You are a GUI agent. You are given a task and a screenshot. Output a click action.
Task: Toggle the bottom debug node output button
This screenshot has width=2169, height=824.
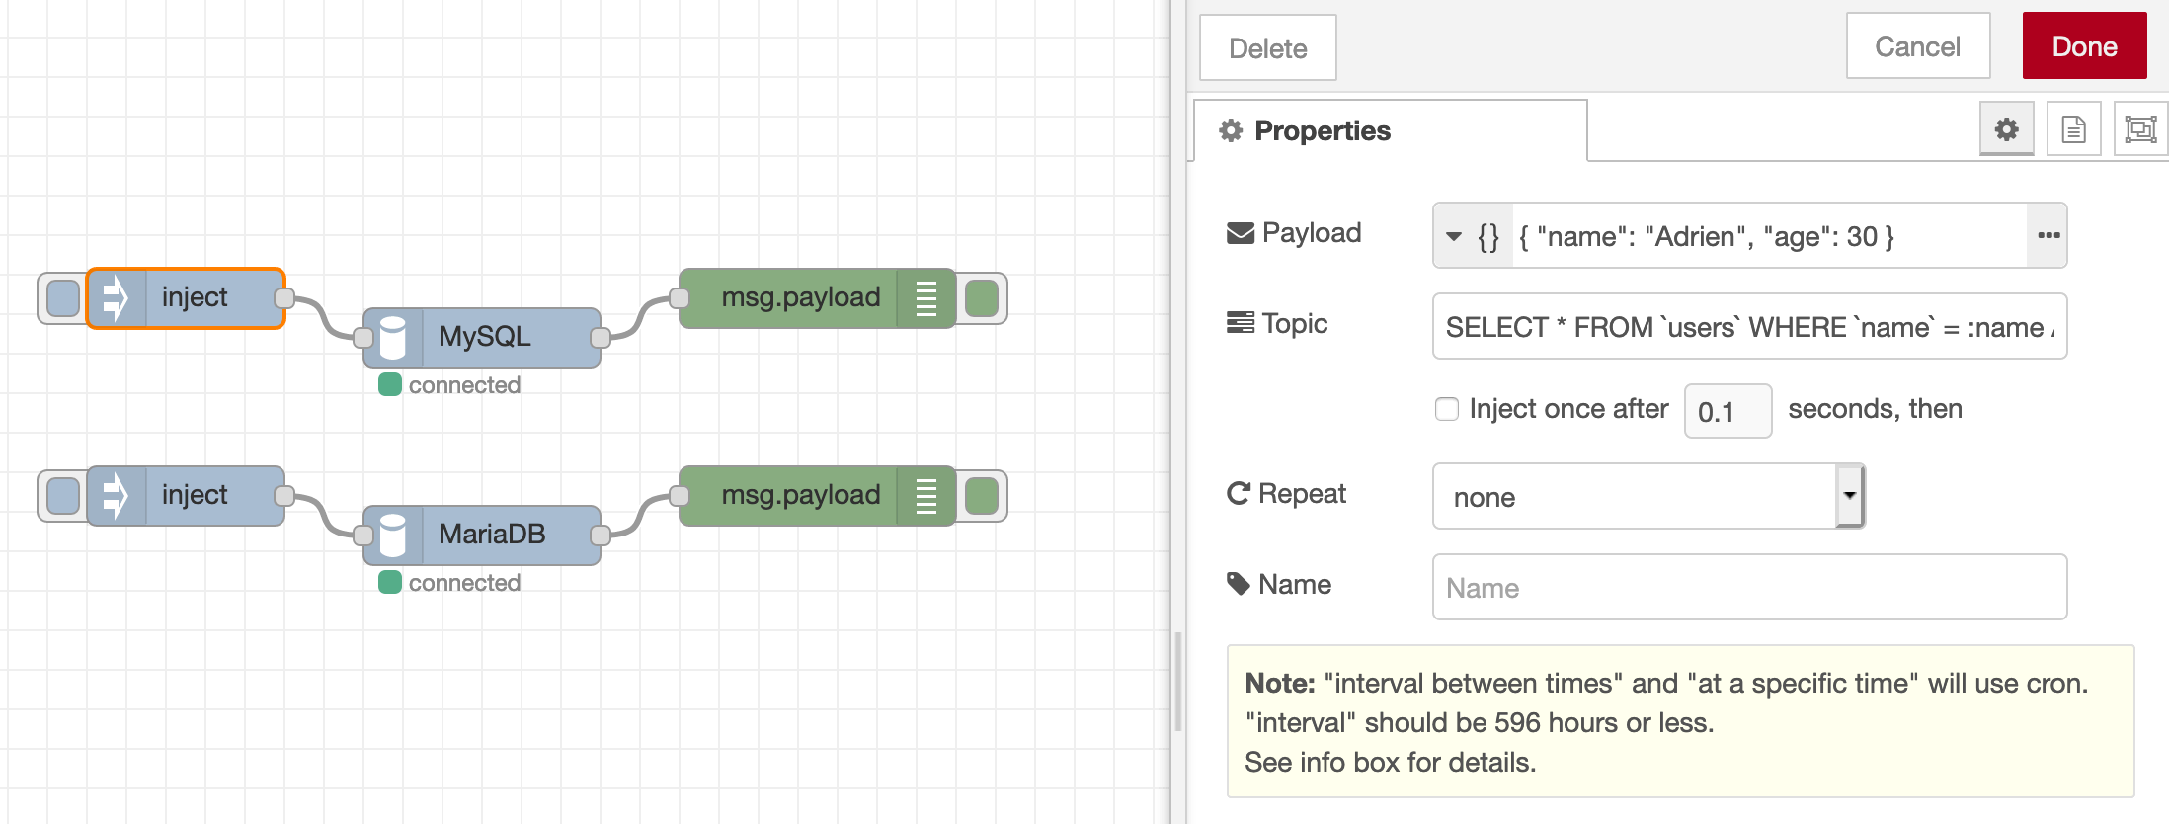[981, 496]
